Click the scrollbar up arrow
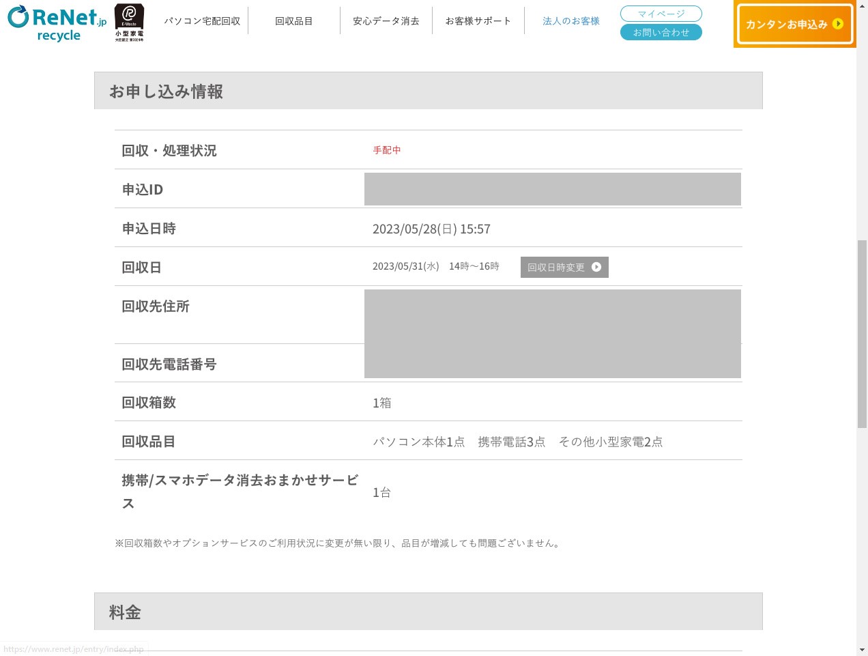This screenshot has width=868, height=656. point(862,5)
